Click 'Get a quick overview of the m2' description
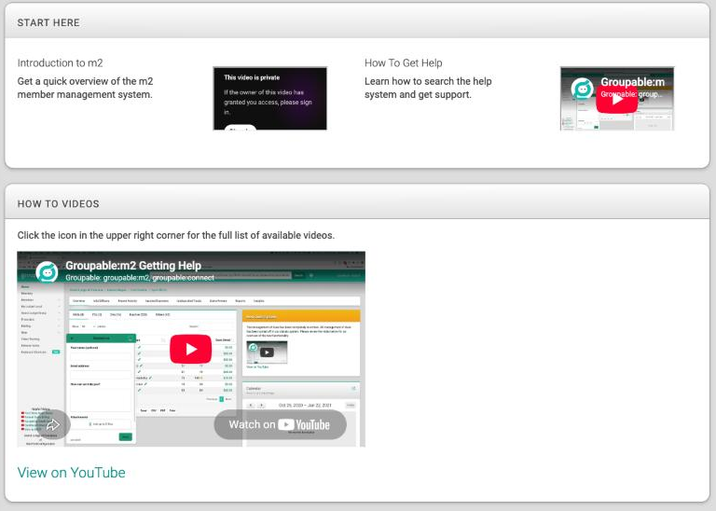Screen dimensions: 716x511 coord(86,88)
